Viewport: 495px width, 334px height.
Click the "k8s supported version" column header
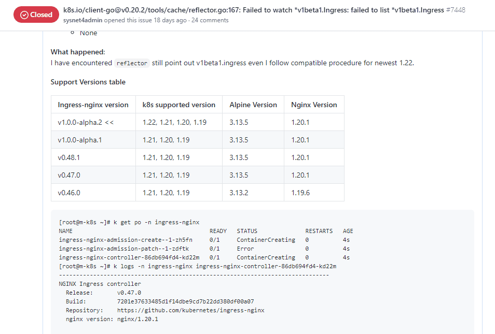178,105
